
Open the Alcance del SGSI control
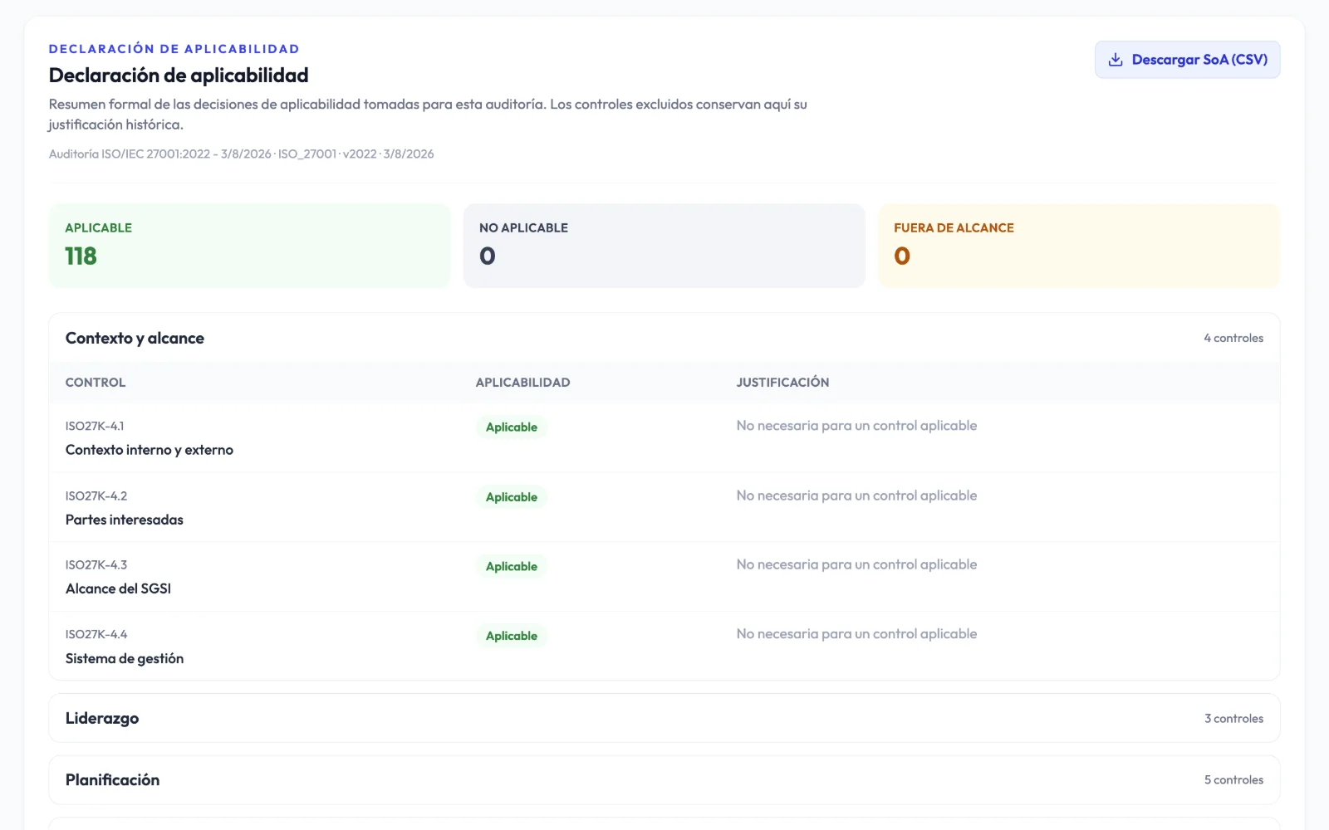point(118,588)
